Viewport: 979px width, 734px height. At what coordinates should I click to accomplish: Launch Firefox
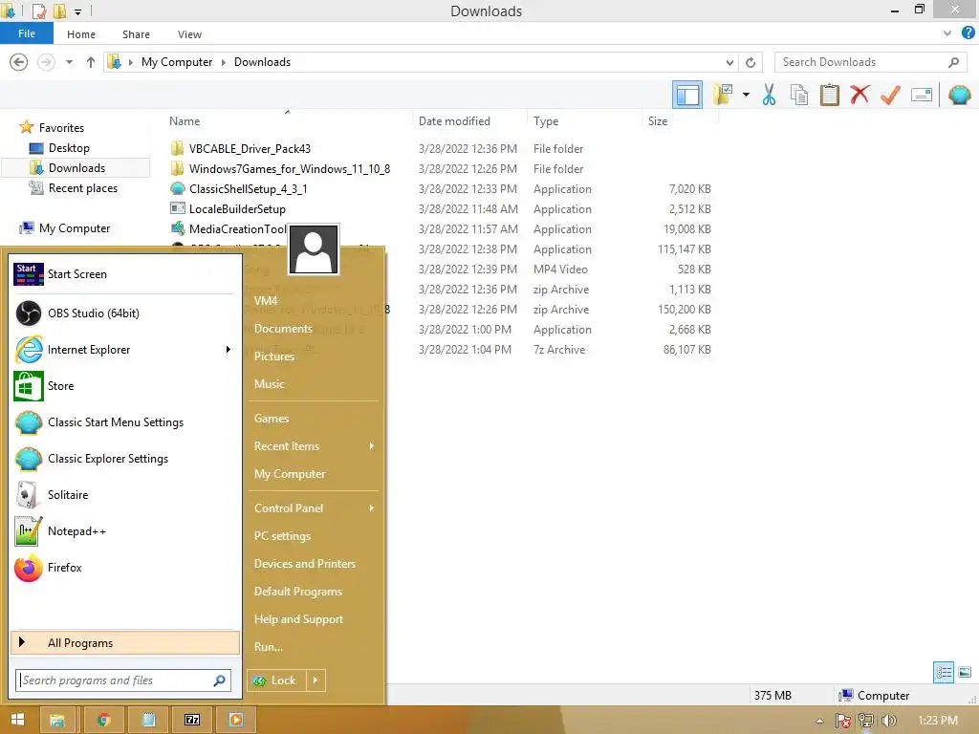pyautogui.click(x=125, y=567)
